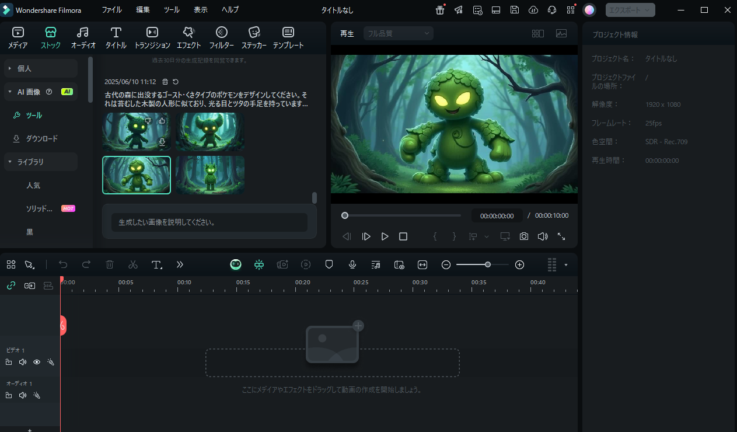Open the エクスポート export dropdown

[630, 10]
